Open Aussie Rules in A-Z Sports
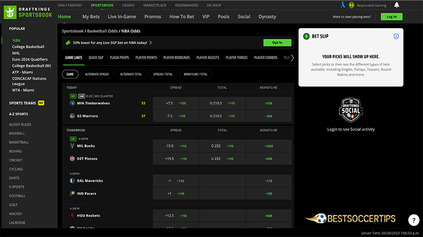 coord(20,124)
